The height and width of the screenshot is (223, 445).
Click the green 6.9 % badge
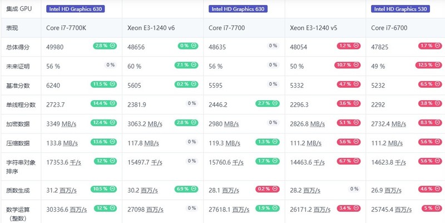pos(186,189)
